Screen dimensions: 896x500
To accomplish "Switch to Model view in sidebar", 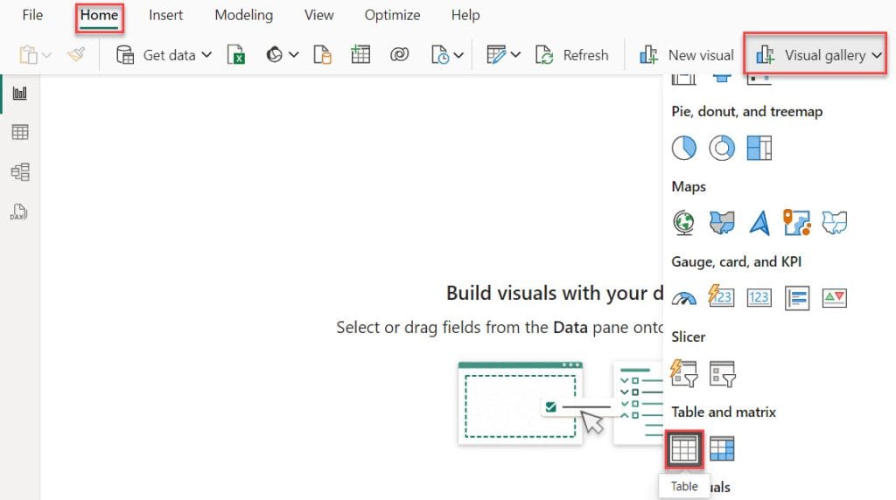I will click(x=20, y=172).
